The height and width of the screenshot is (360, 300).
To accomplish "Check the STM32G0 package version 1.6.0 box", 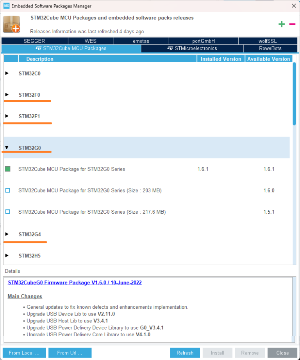I will [8, 191].
